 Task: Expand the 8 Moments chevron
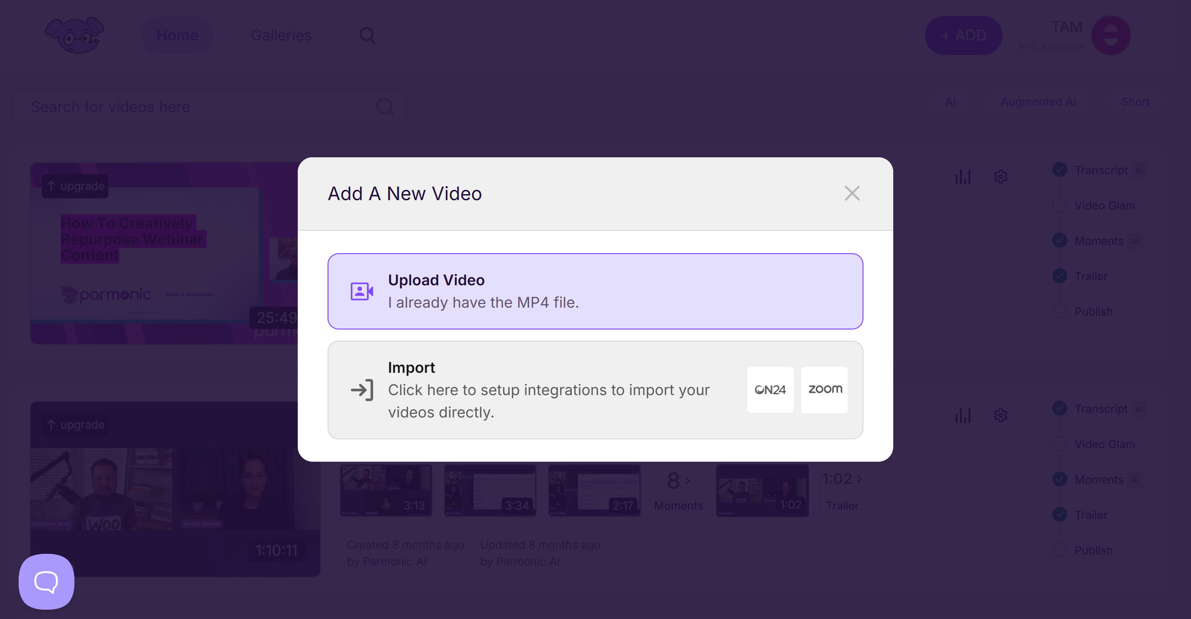tap(687, 481)
